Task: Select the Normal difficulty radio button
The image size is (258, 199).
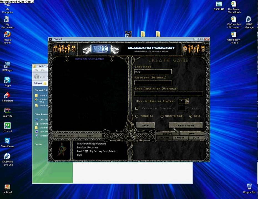Action: click(x=137, y=116)
